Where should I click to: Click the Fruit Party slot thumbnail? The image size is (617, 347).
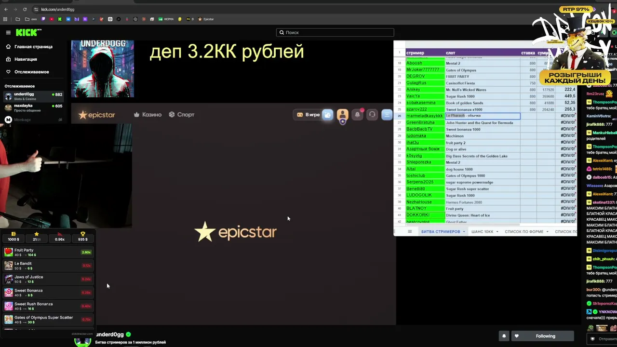[8, 252]
